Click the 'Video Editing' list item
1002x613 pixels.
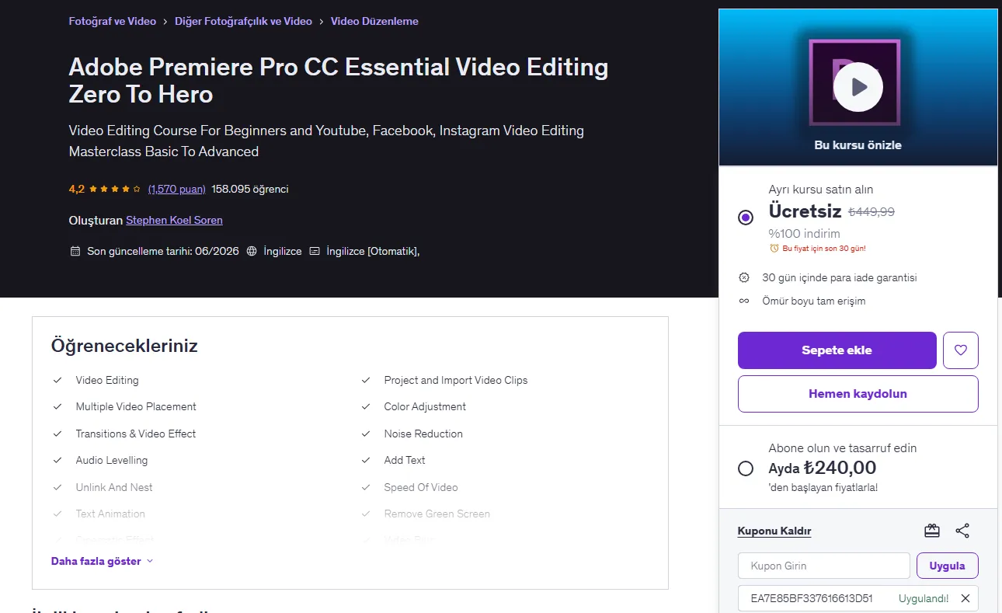(107, 380)
